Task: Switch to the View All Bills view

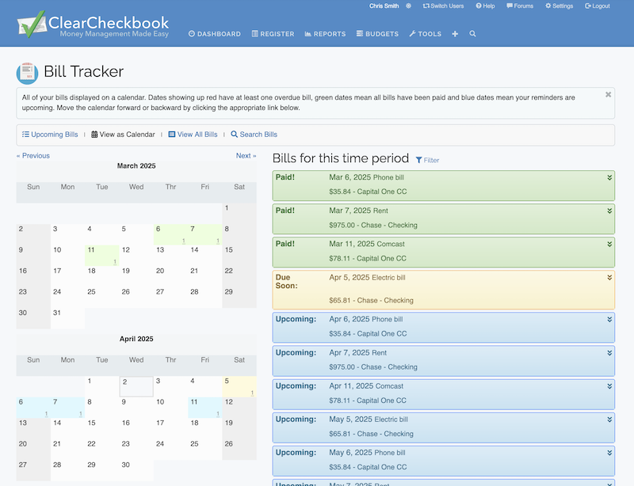Action: coord(193,134)
